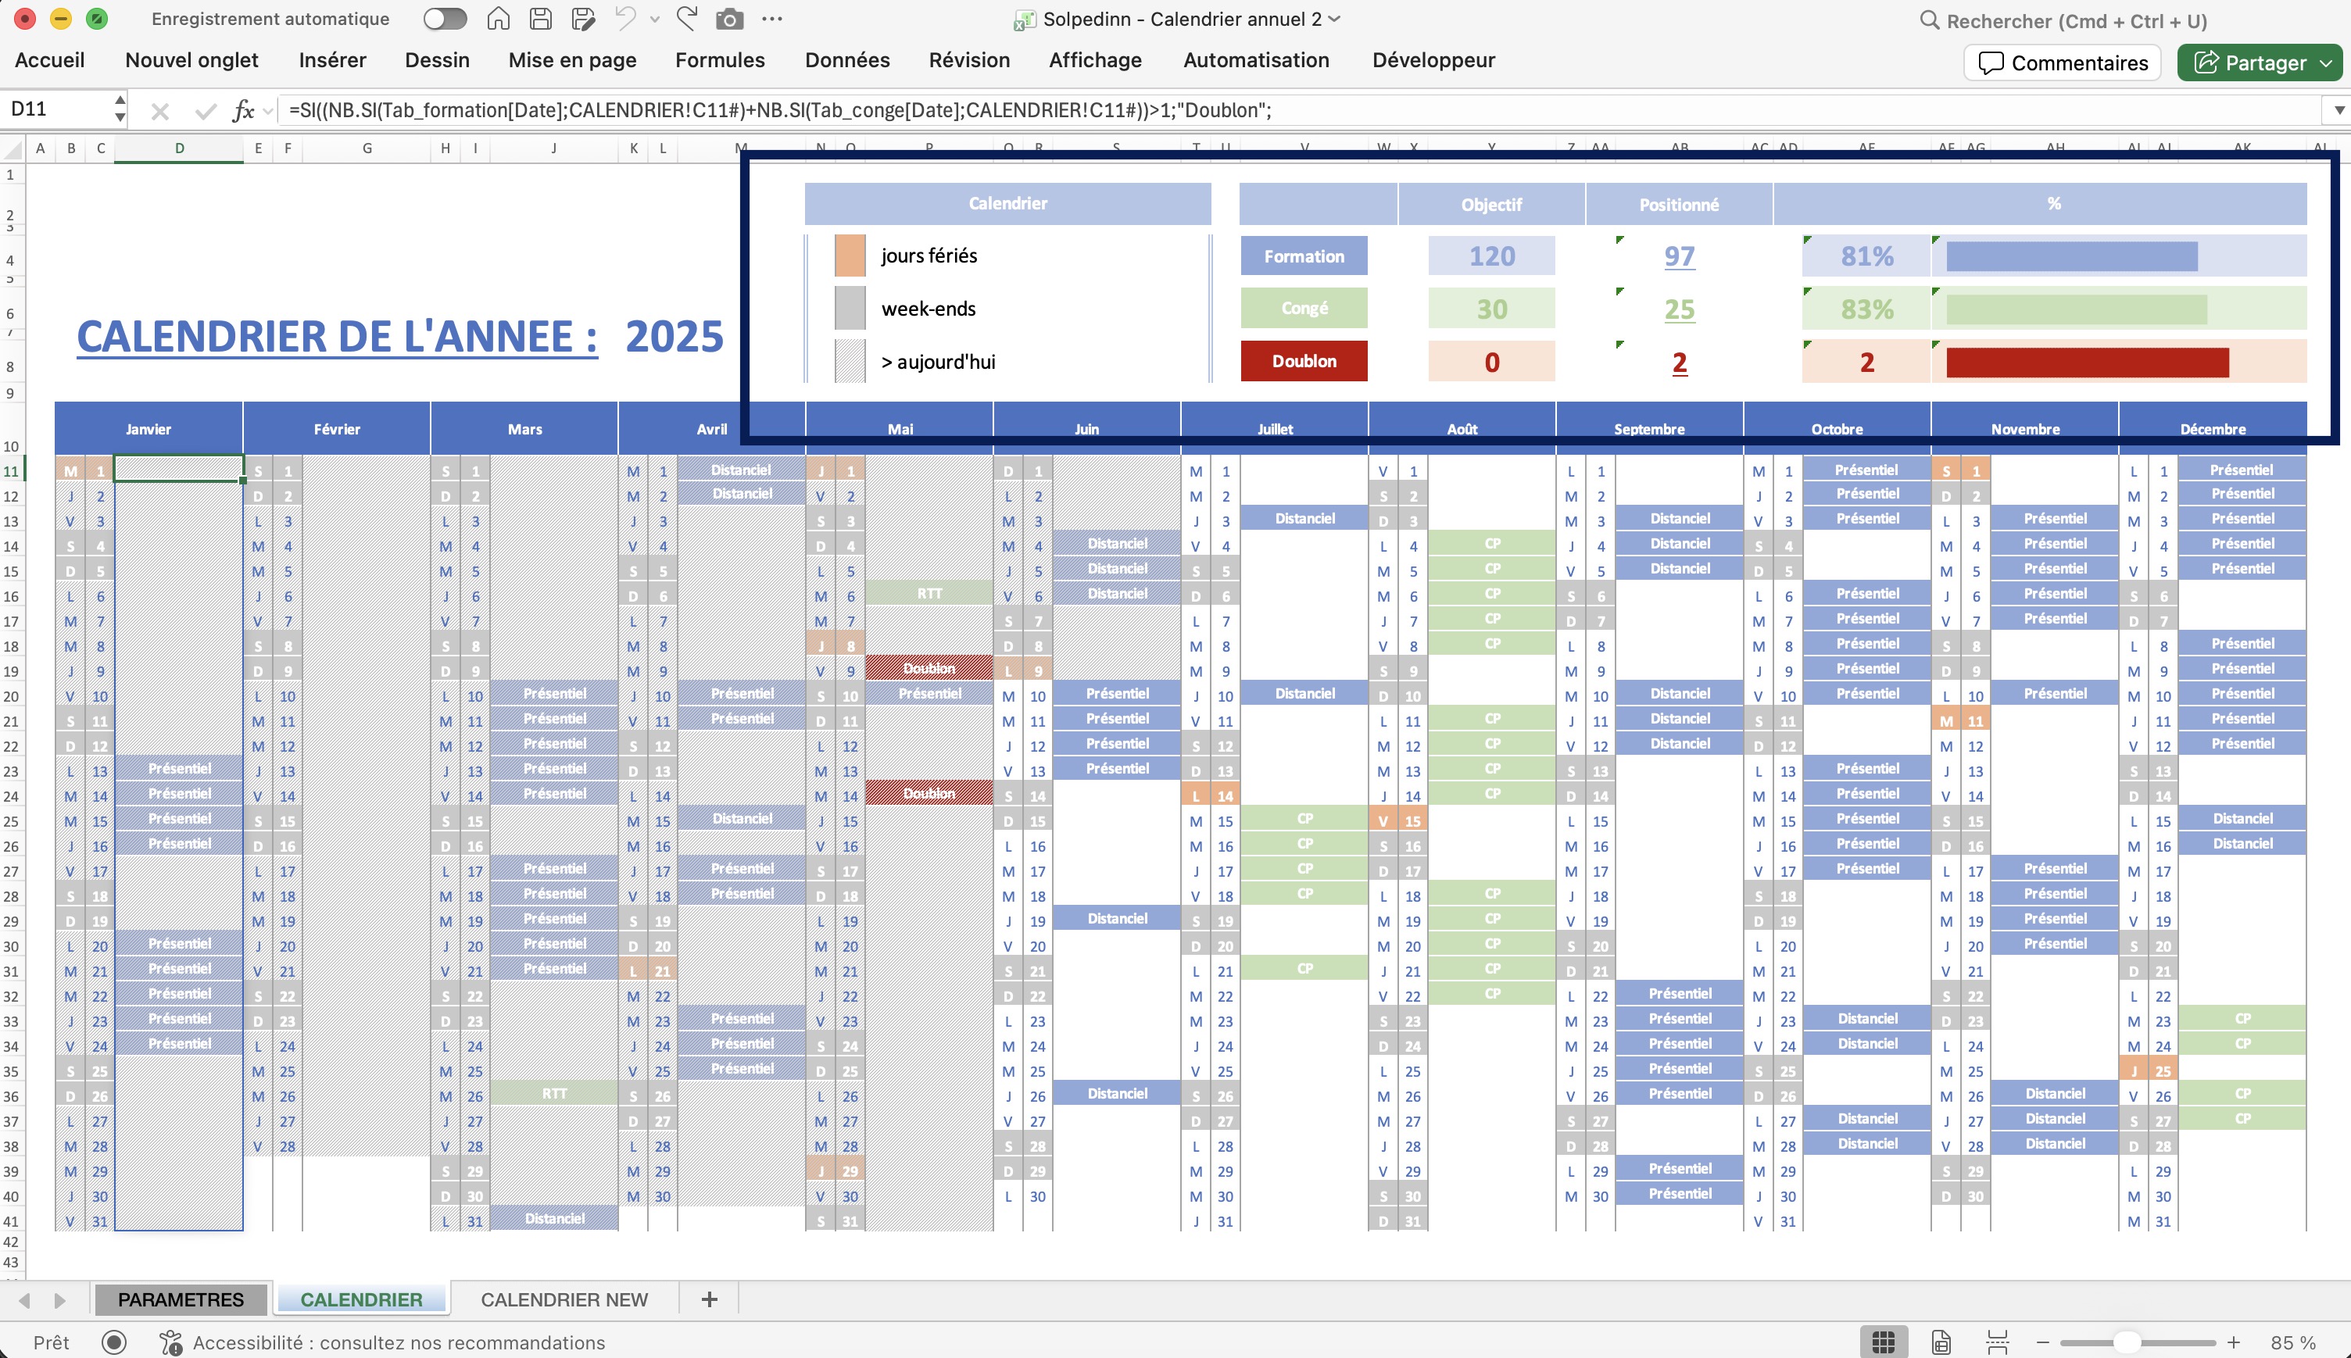The image size is (2351, 1358).
Task: Add a new sheet with plus button
Action: point(709,1299)
